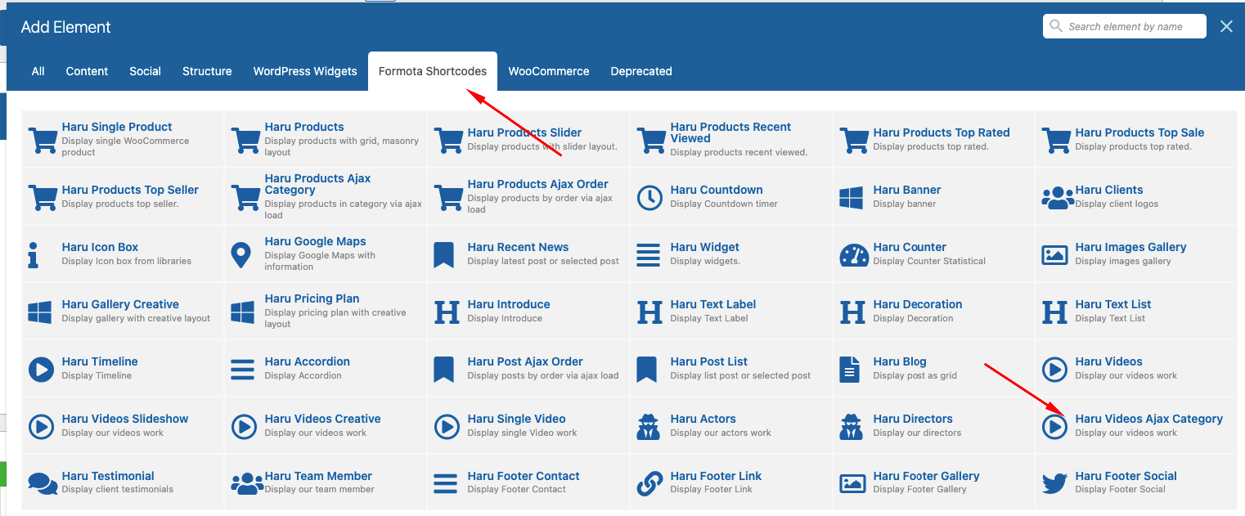The width and height of the screenshot is (1245, 516).
Task: Open the Deprecated tab
Action: [x=641, y=71]
